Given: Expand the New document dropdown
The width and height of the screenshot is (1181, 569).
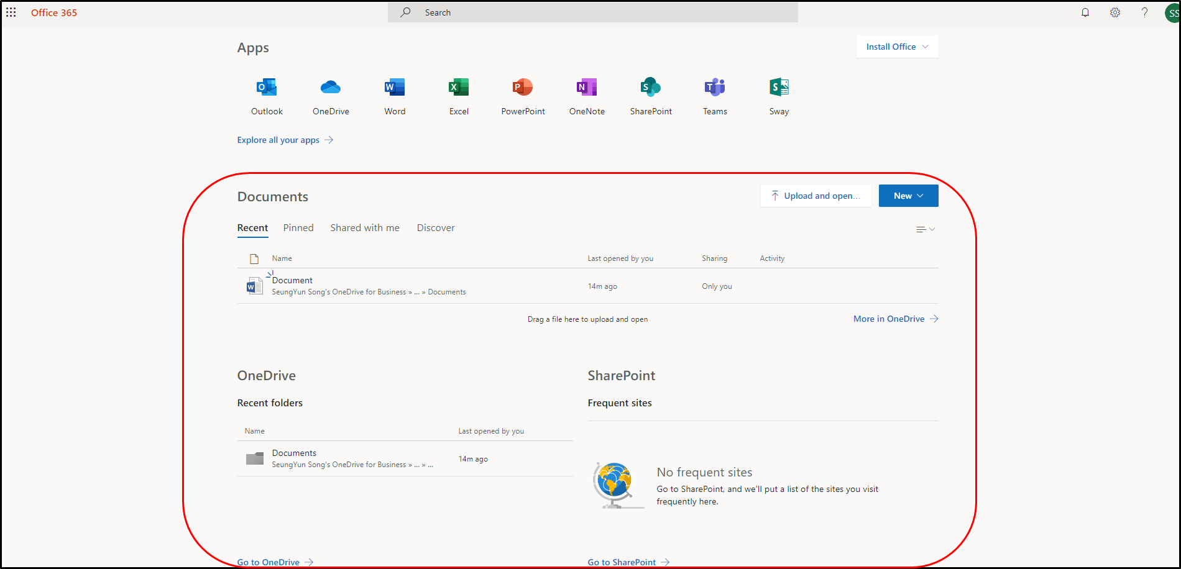Looking at the screenshot, I should pyautogui.click(x=908, y=196).
